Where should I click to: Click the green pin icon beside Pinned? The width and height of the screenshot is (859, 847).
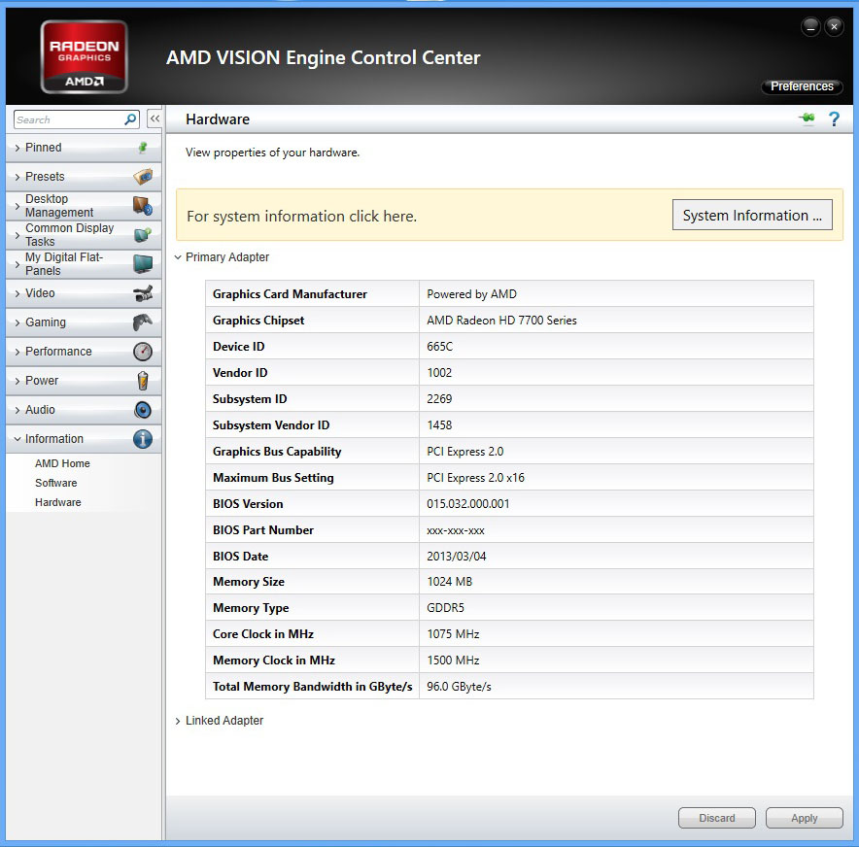143,148
